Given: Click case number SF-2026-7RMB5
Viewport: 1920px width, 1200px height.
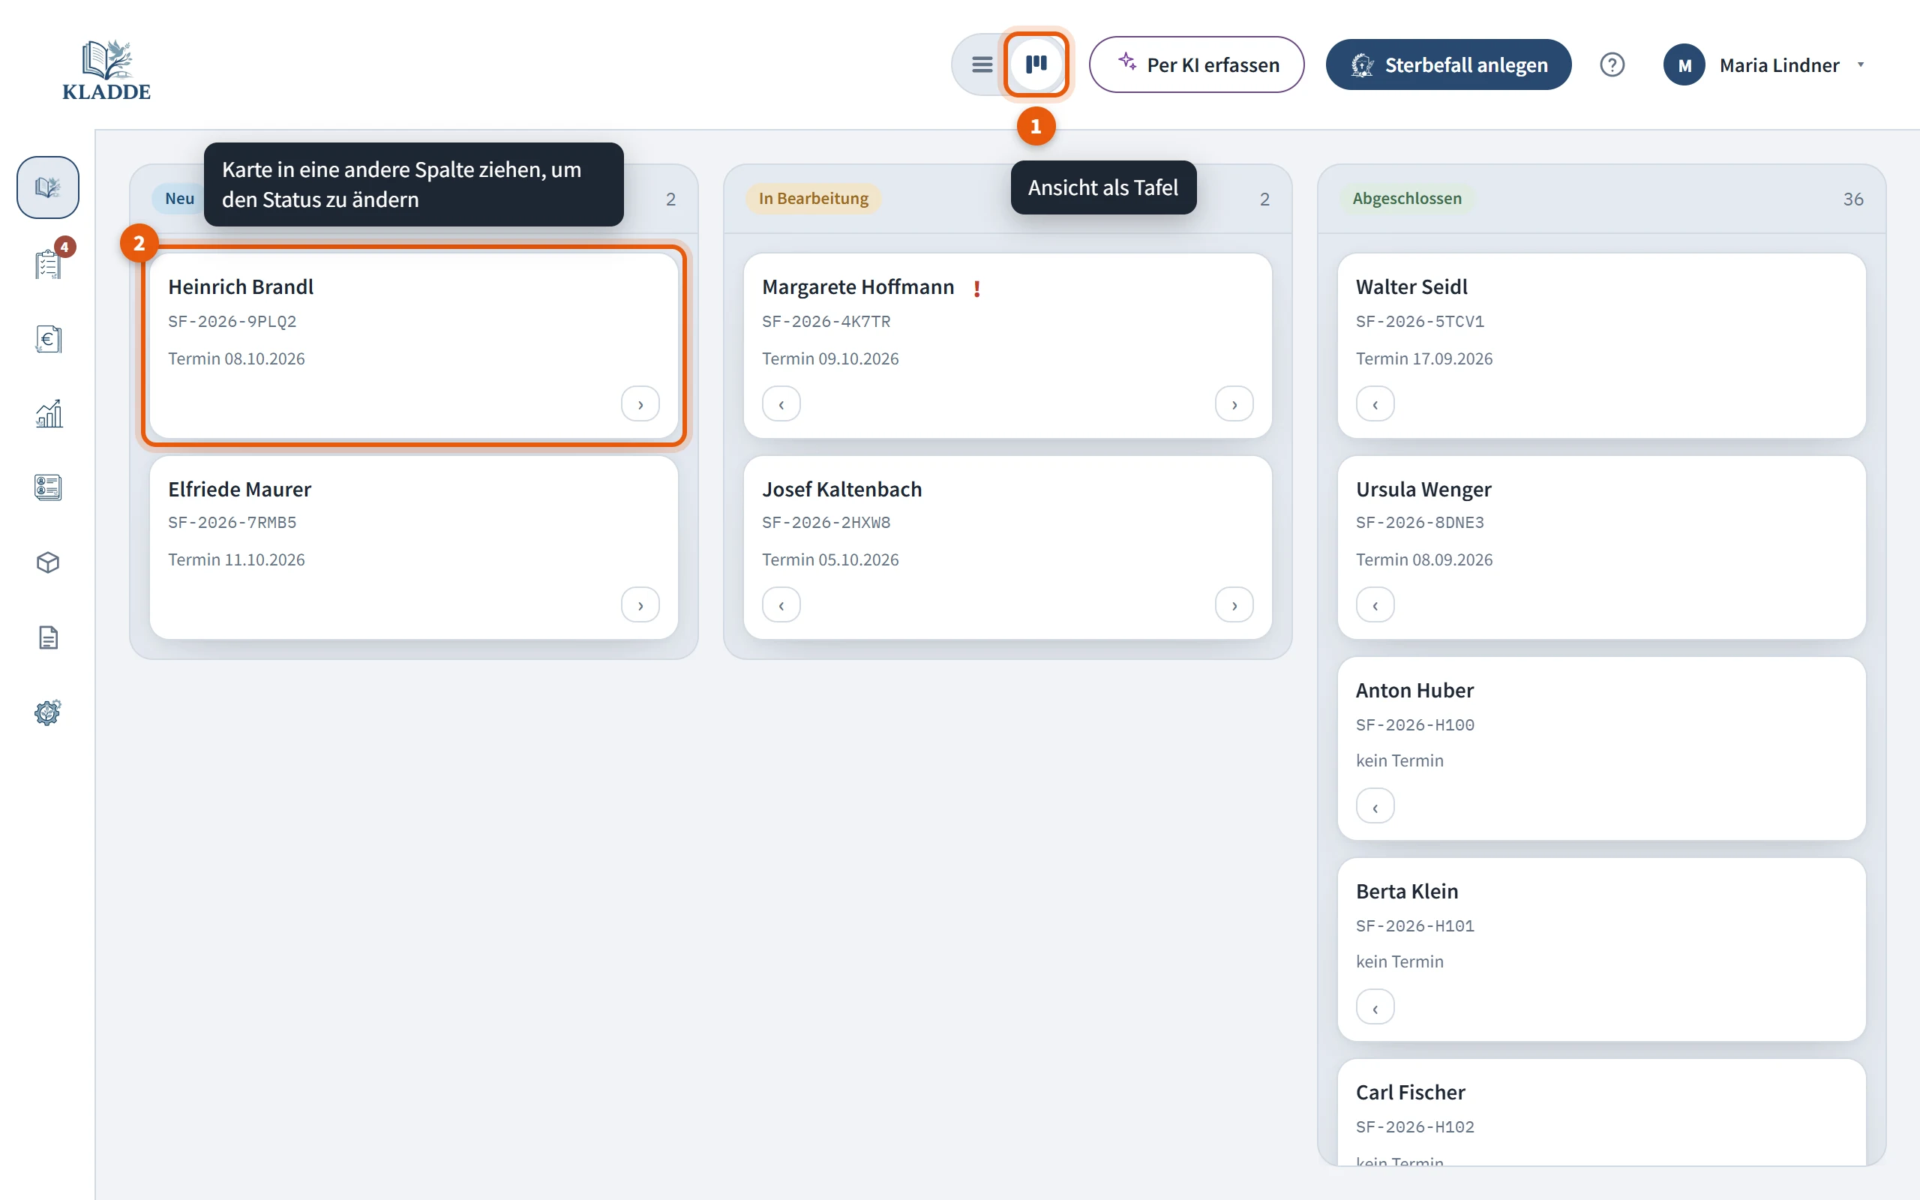Looking at the screenshot, I should [232, 522].
